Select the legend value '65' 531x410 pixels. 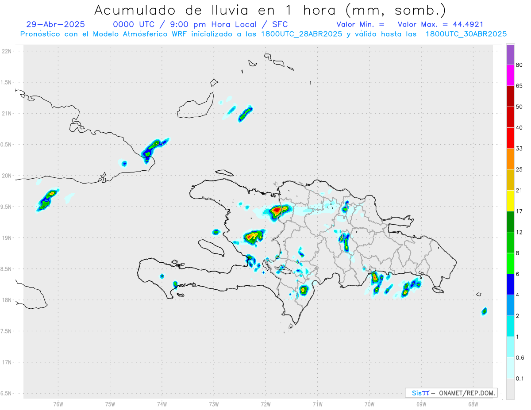click(519, 85)
